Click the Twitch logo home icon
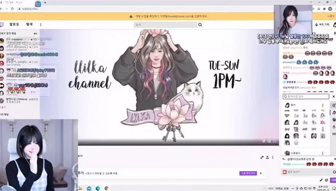Viewport: 336px width, 191px height. click(x=2, y=24)
